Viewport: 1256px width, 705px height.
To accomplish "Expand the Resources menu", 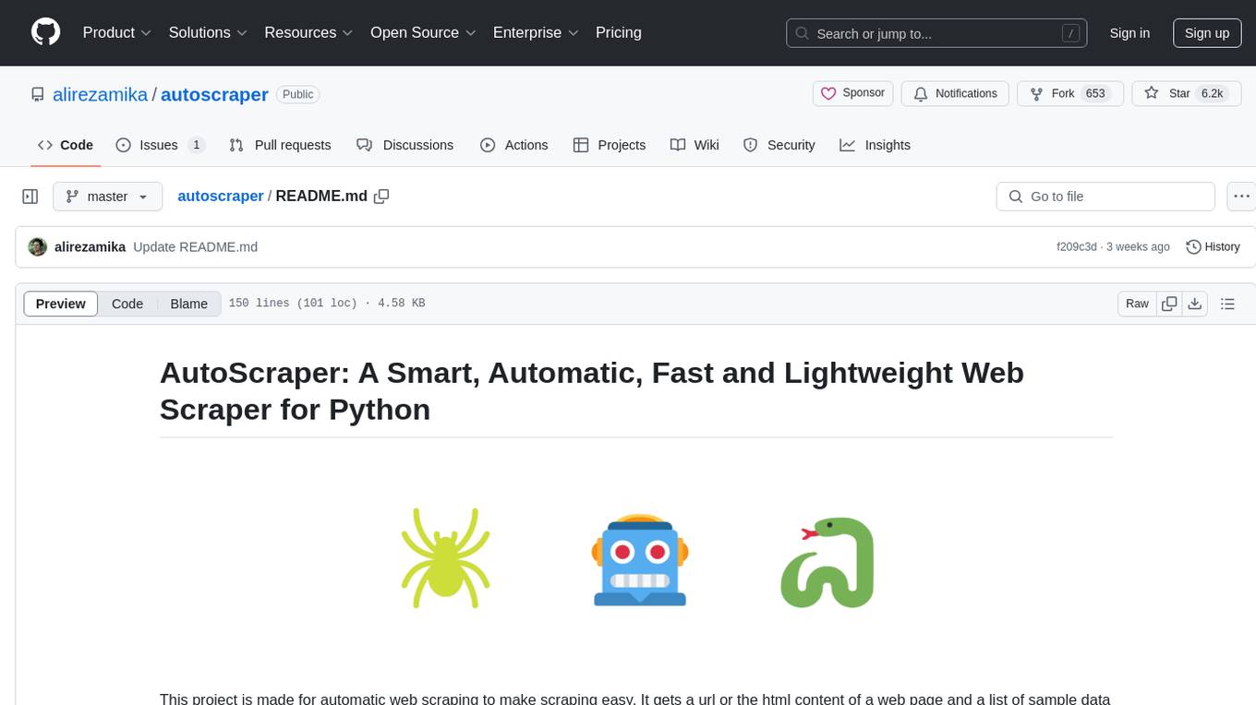I will 308,32.
